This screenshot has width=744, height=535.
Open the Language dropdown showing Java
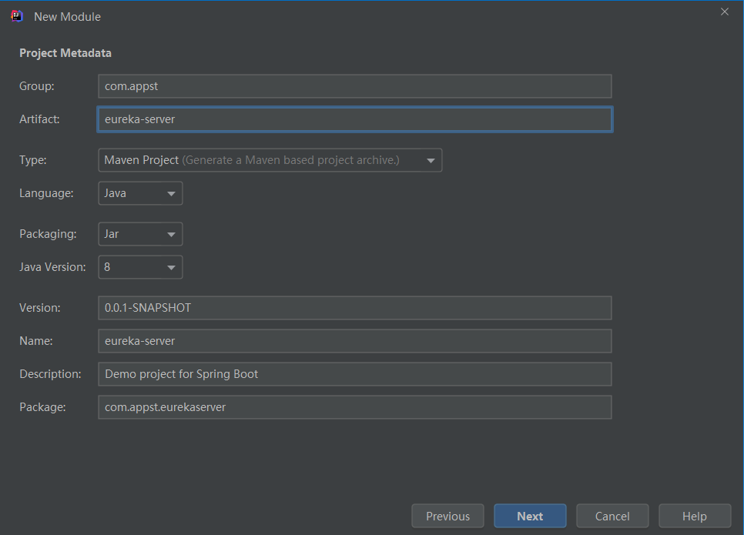[140, 193]
